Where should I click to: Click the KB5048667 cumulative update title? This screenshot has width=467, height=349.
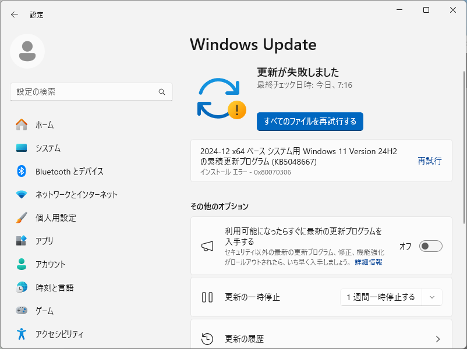point(299,156)
